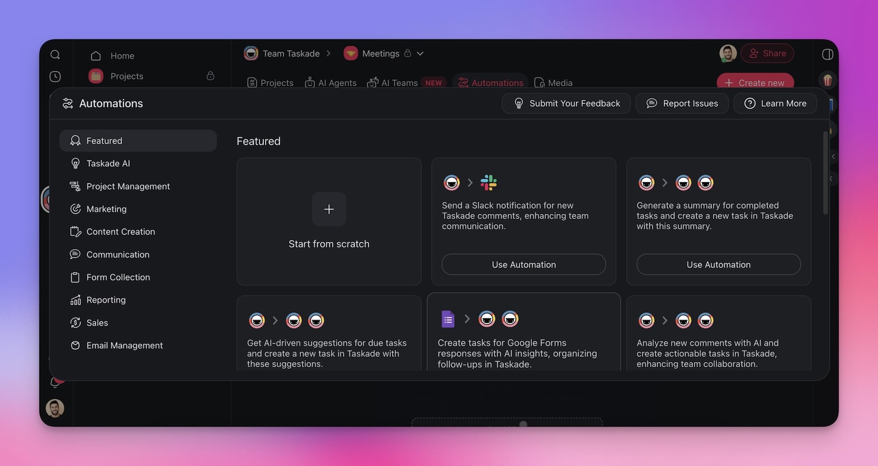
Task: Select the Email Management category
Action: [x=138, y=345]
